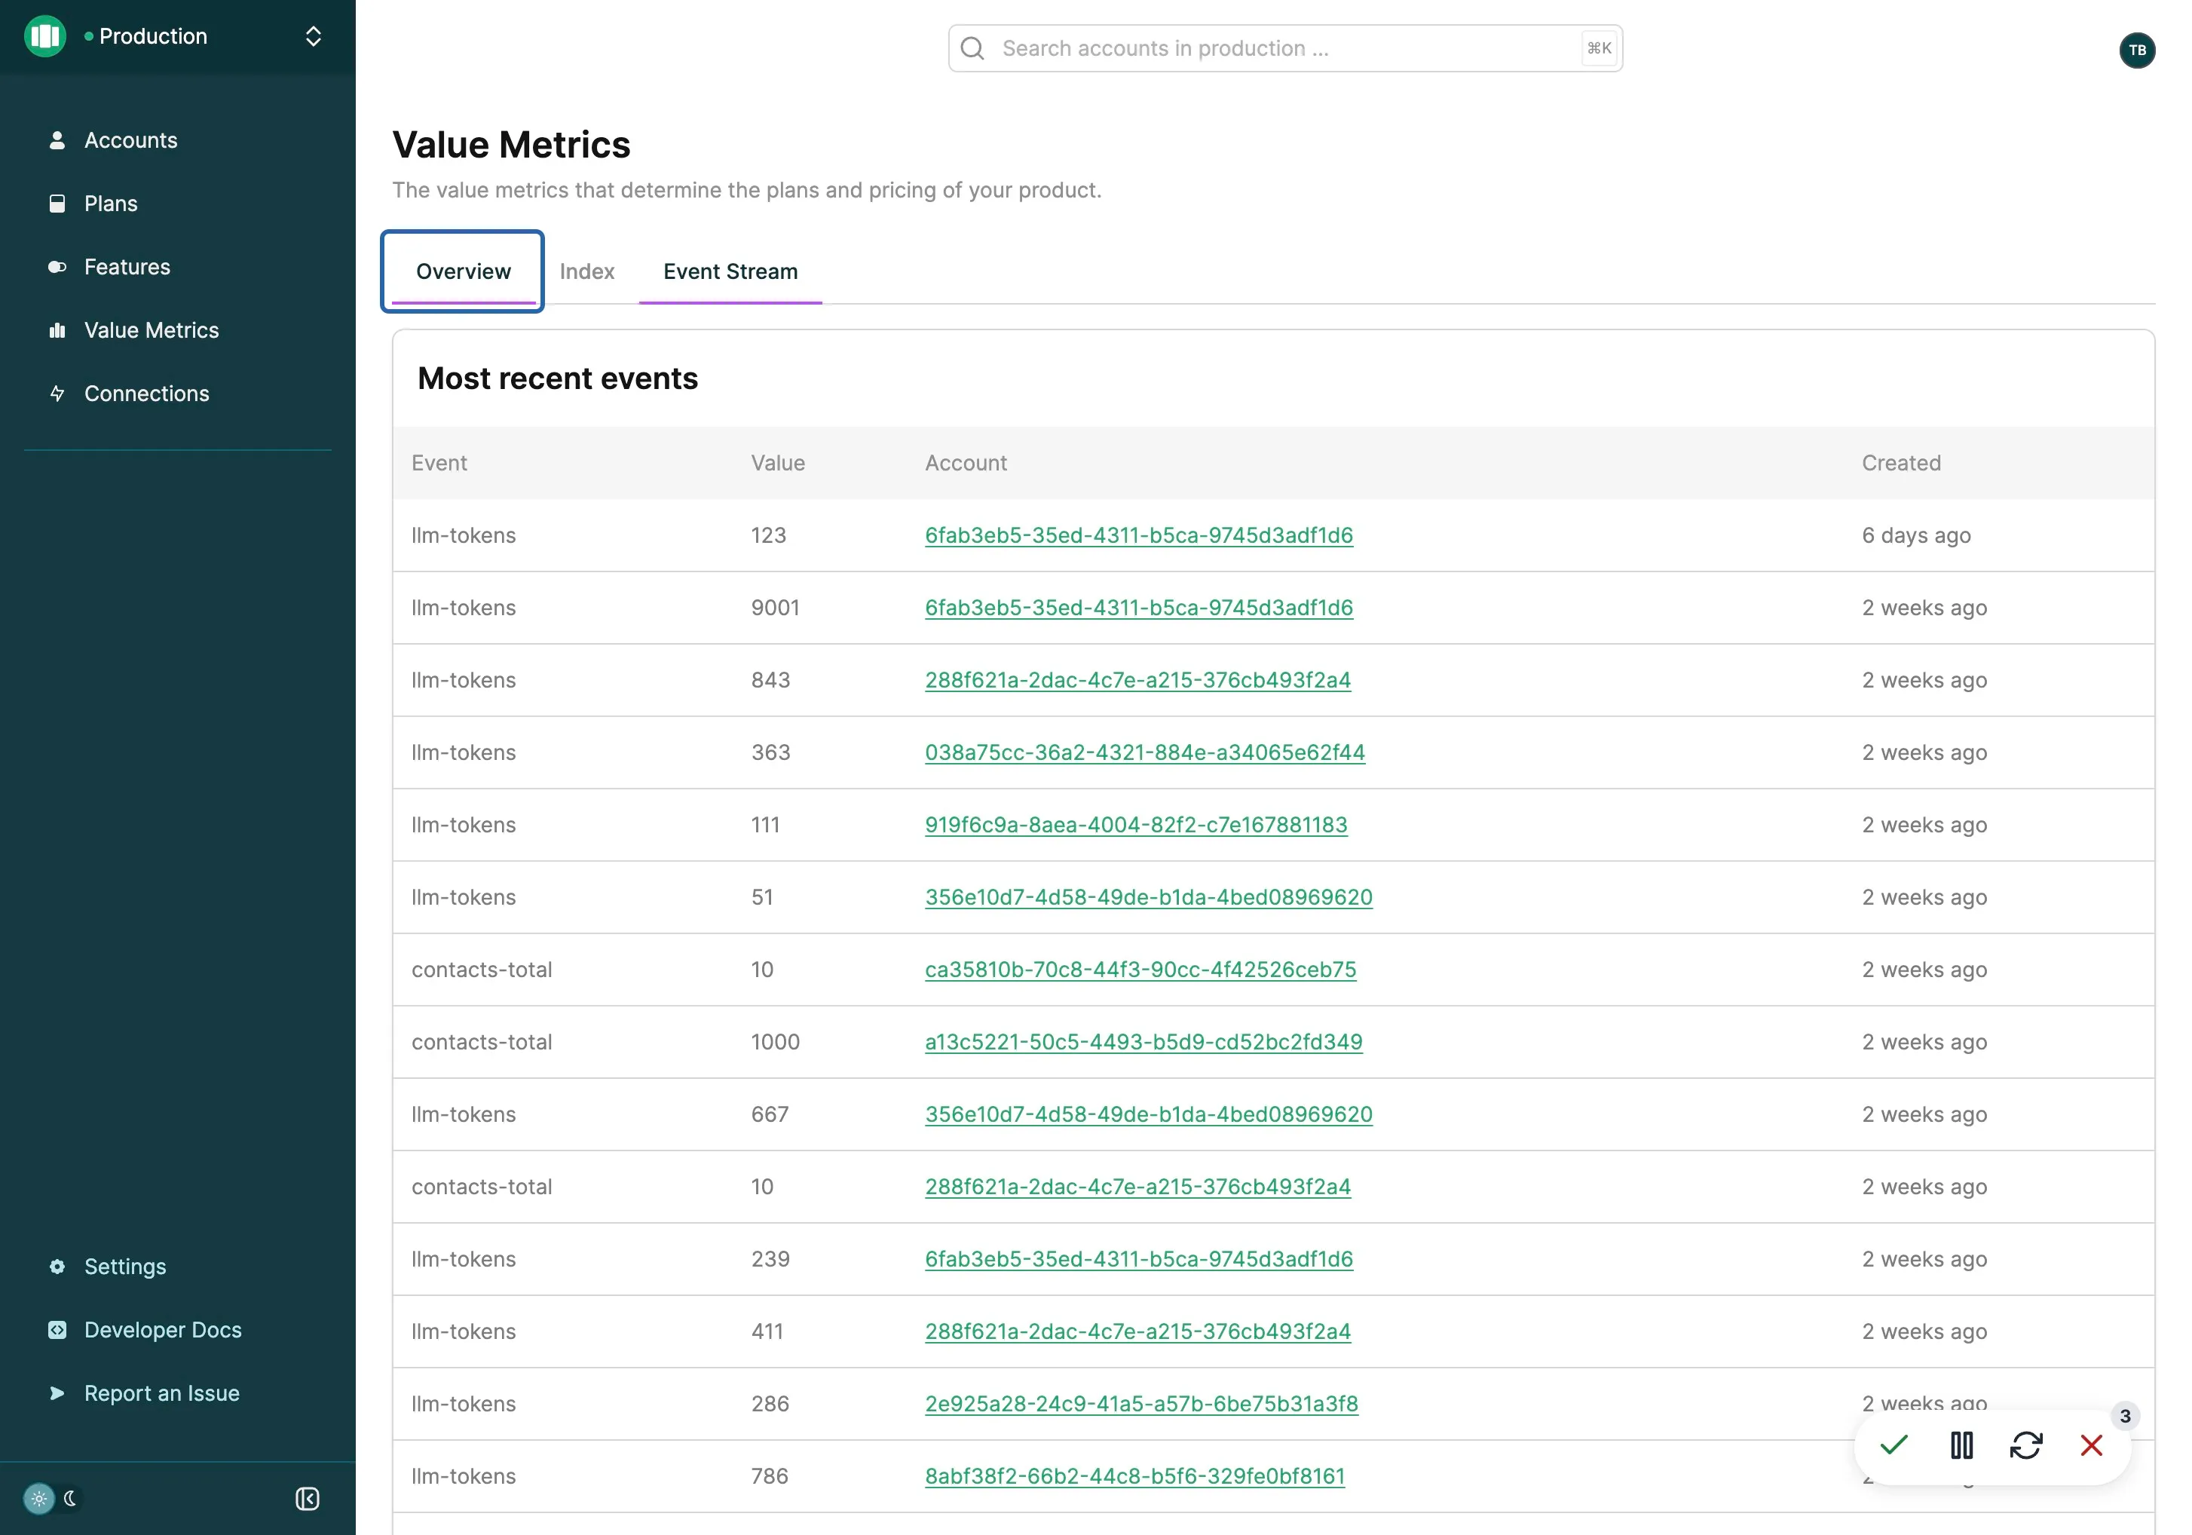Open Connections in the sidebar

point(146,394)
